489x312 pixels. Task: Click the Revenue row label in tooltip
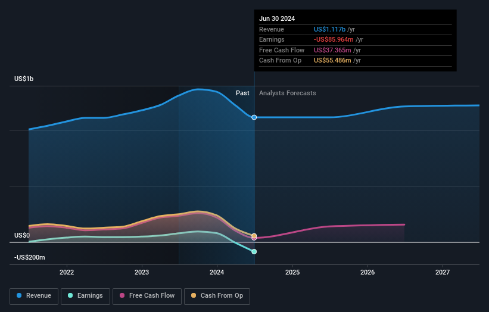click(x=272, y=29)
